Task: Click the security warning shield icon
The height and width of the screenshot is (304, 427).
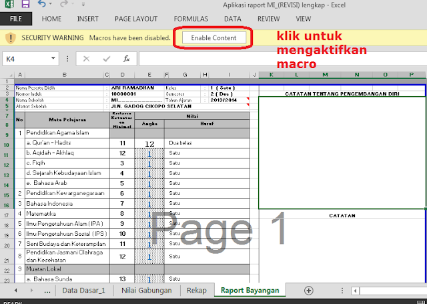Action: [11, 38]
